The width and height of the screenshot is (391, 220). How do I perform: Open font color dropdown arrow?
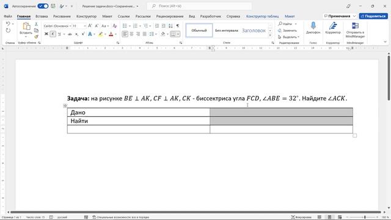pos(115,34)
